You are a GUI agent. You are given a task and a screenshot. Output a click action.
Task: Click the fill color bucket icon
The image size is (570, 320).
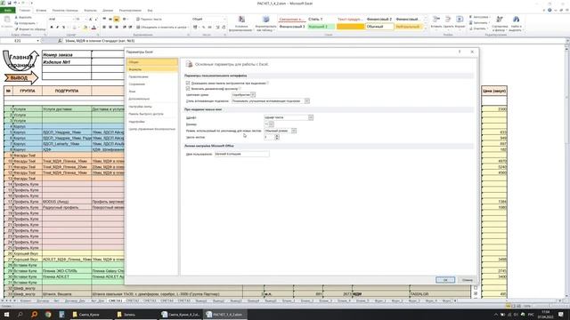pyautogui.click(x=85, y=28)
